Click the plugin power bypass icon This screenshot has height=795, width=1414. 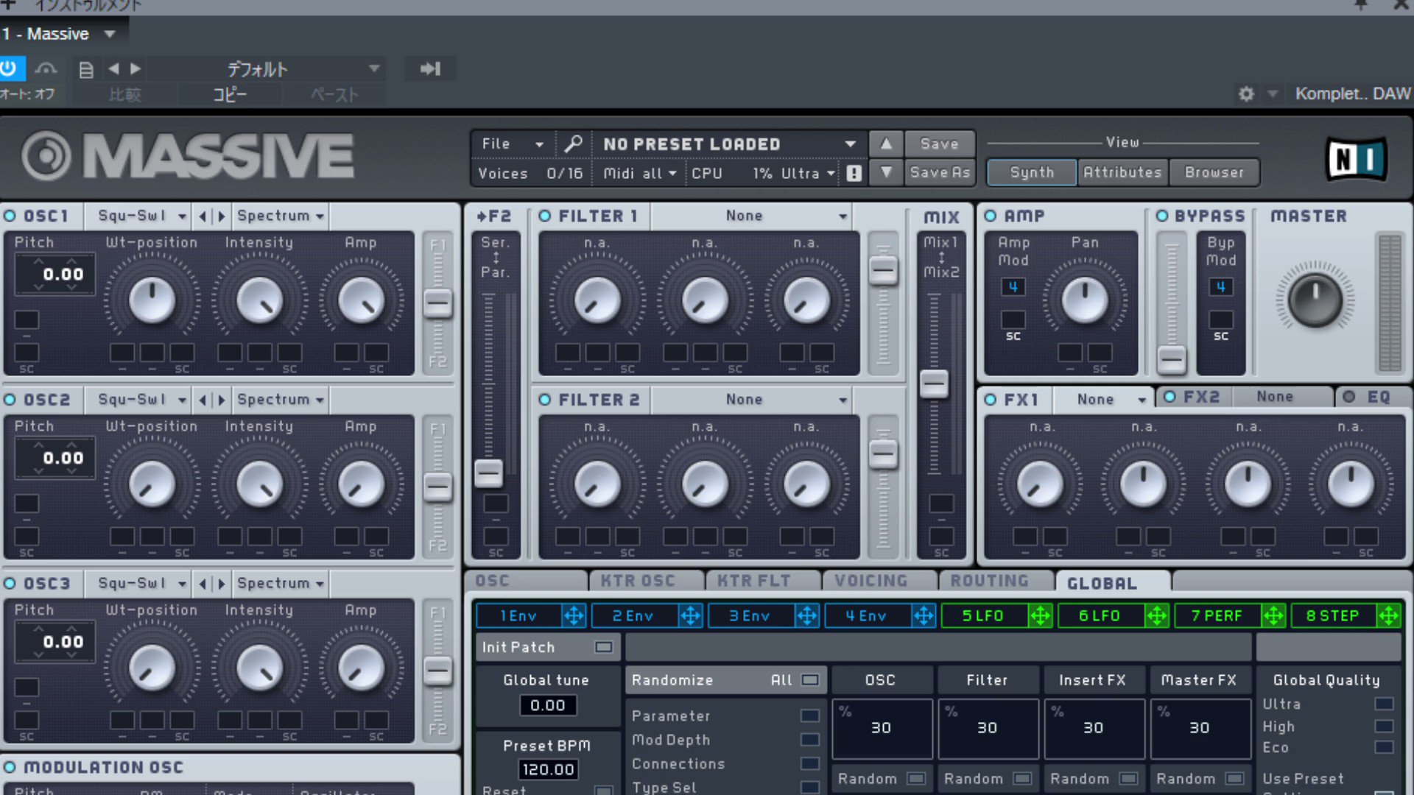pyautogui.click(x=9, y=69)
